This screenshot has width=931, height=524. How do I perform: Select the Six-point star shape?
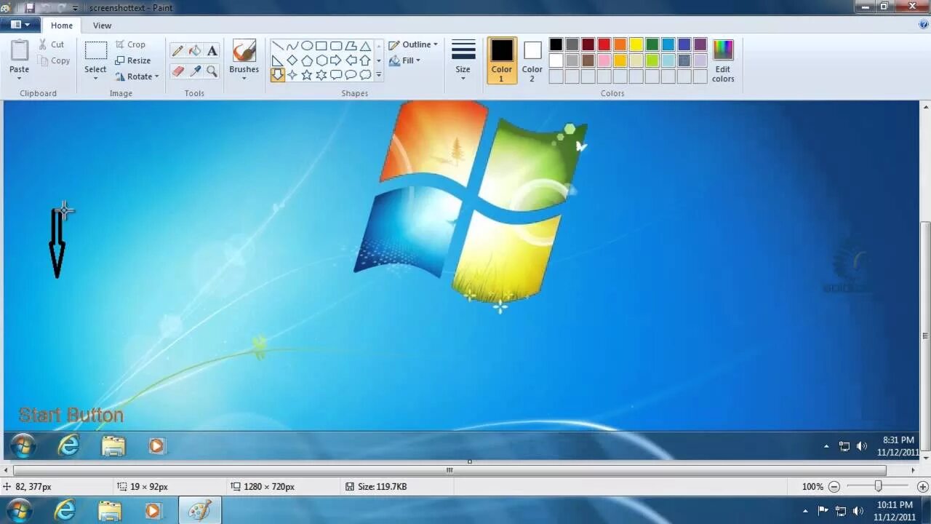[321, 75]
